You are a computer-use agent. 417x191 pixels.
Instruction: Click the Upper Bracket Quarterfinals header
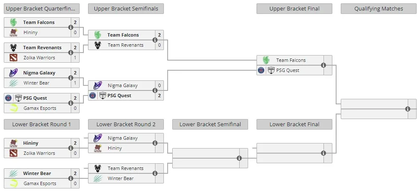42,8
